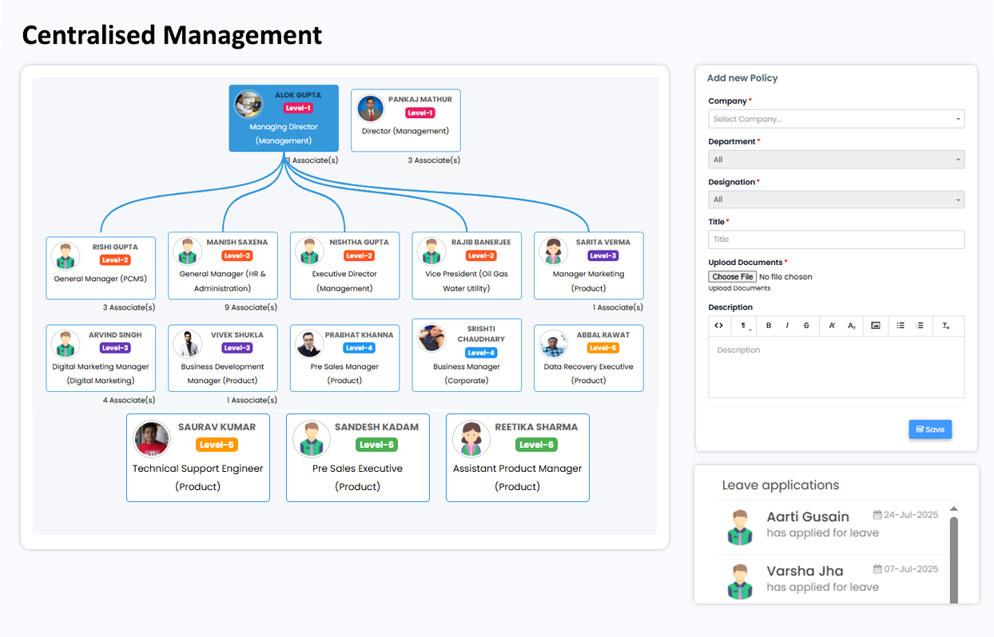Viewport: 994px width, 637px height.
Task: Insert image via description toolbar icon
Action: [876, 326]
